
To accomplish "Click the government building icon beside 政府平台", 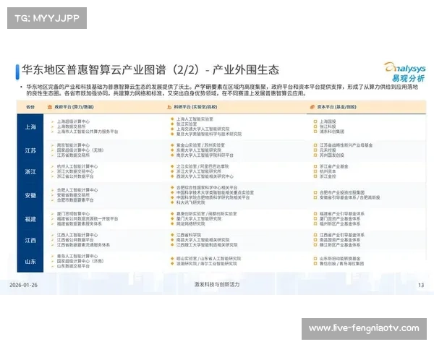I will click(50, 107).
